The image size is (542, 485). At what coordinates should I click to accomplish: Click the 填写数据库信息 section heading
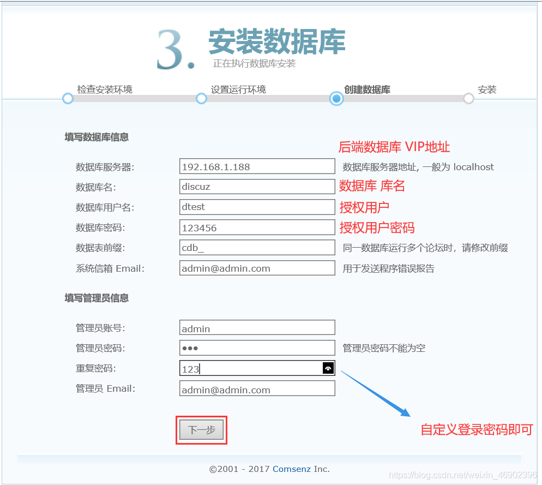tap(97, 137)
